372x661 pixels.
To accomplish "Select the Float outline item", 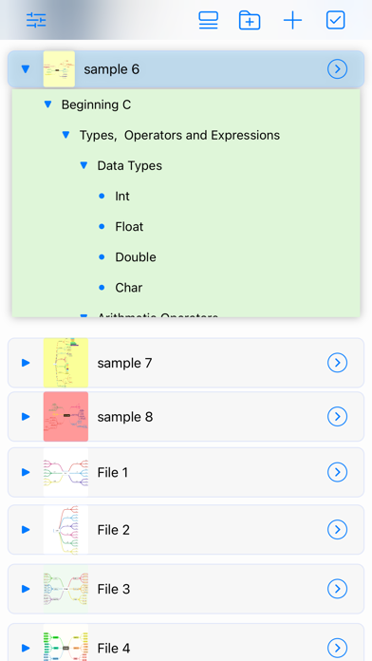I will pos(129,227).
